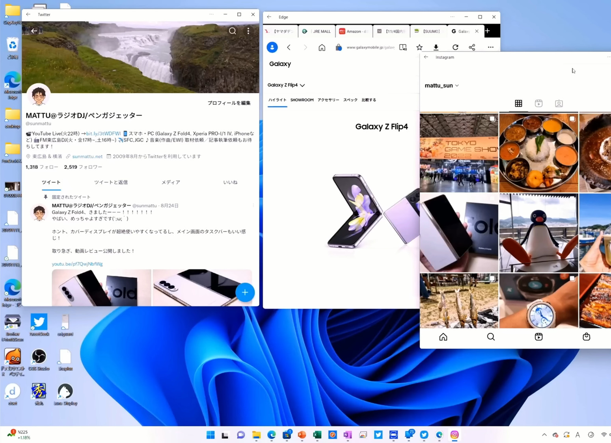Switch to the いいね tab on Twitter
611x443 pixels.
pos(230,182)
